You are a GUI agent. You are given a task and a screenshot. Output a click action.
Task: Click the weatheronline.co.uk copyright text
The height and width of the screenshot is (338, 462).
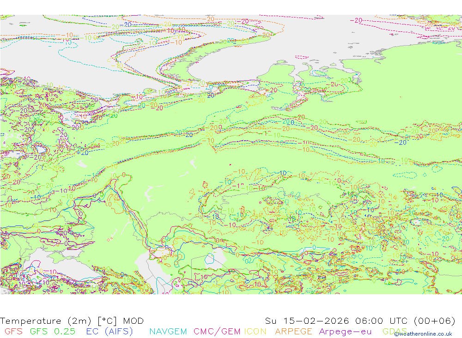(423, 334)
